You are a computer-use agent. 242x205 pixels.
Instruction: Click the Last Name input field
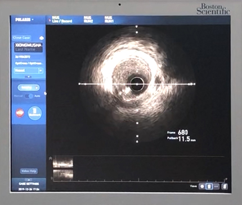tap(29, 49)
